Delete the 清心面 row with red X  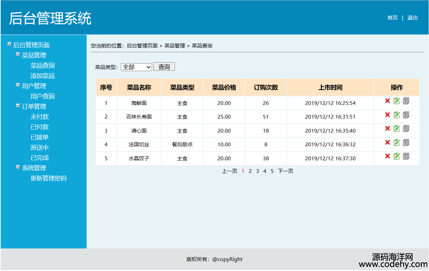388,128
